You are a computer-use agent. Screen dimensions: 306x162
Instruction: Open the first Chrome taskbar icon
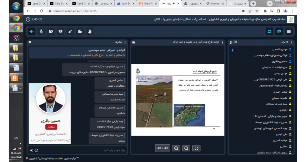(16, 18)
